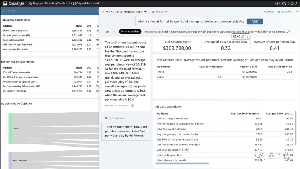The height and width of the screenshot is (169, 300).
Task: Click the 0.41 cost per video play KPI
Action: point(274,48)
